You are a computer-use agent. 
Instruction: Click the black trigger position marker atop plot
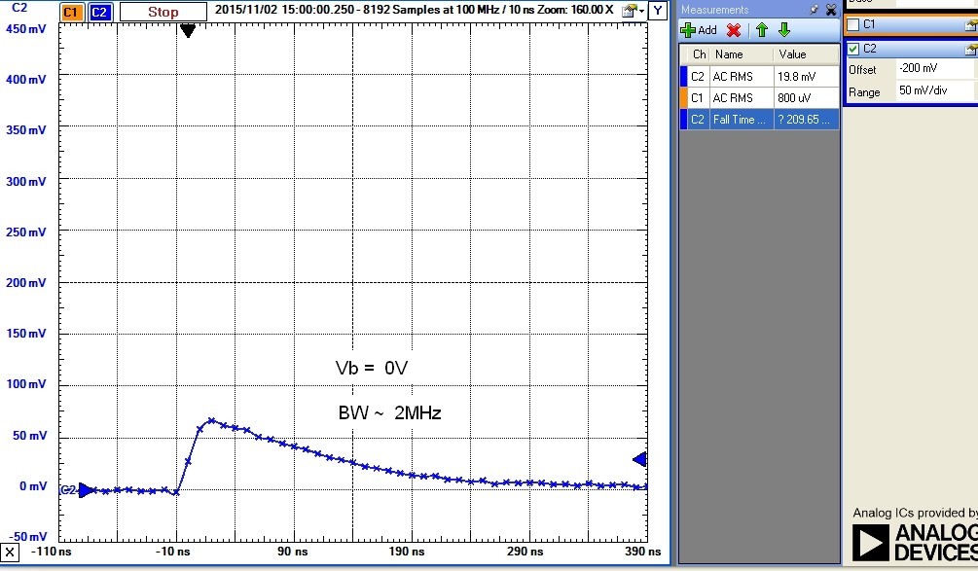click(188, 31)
